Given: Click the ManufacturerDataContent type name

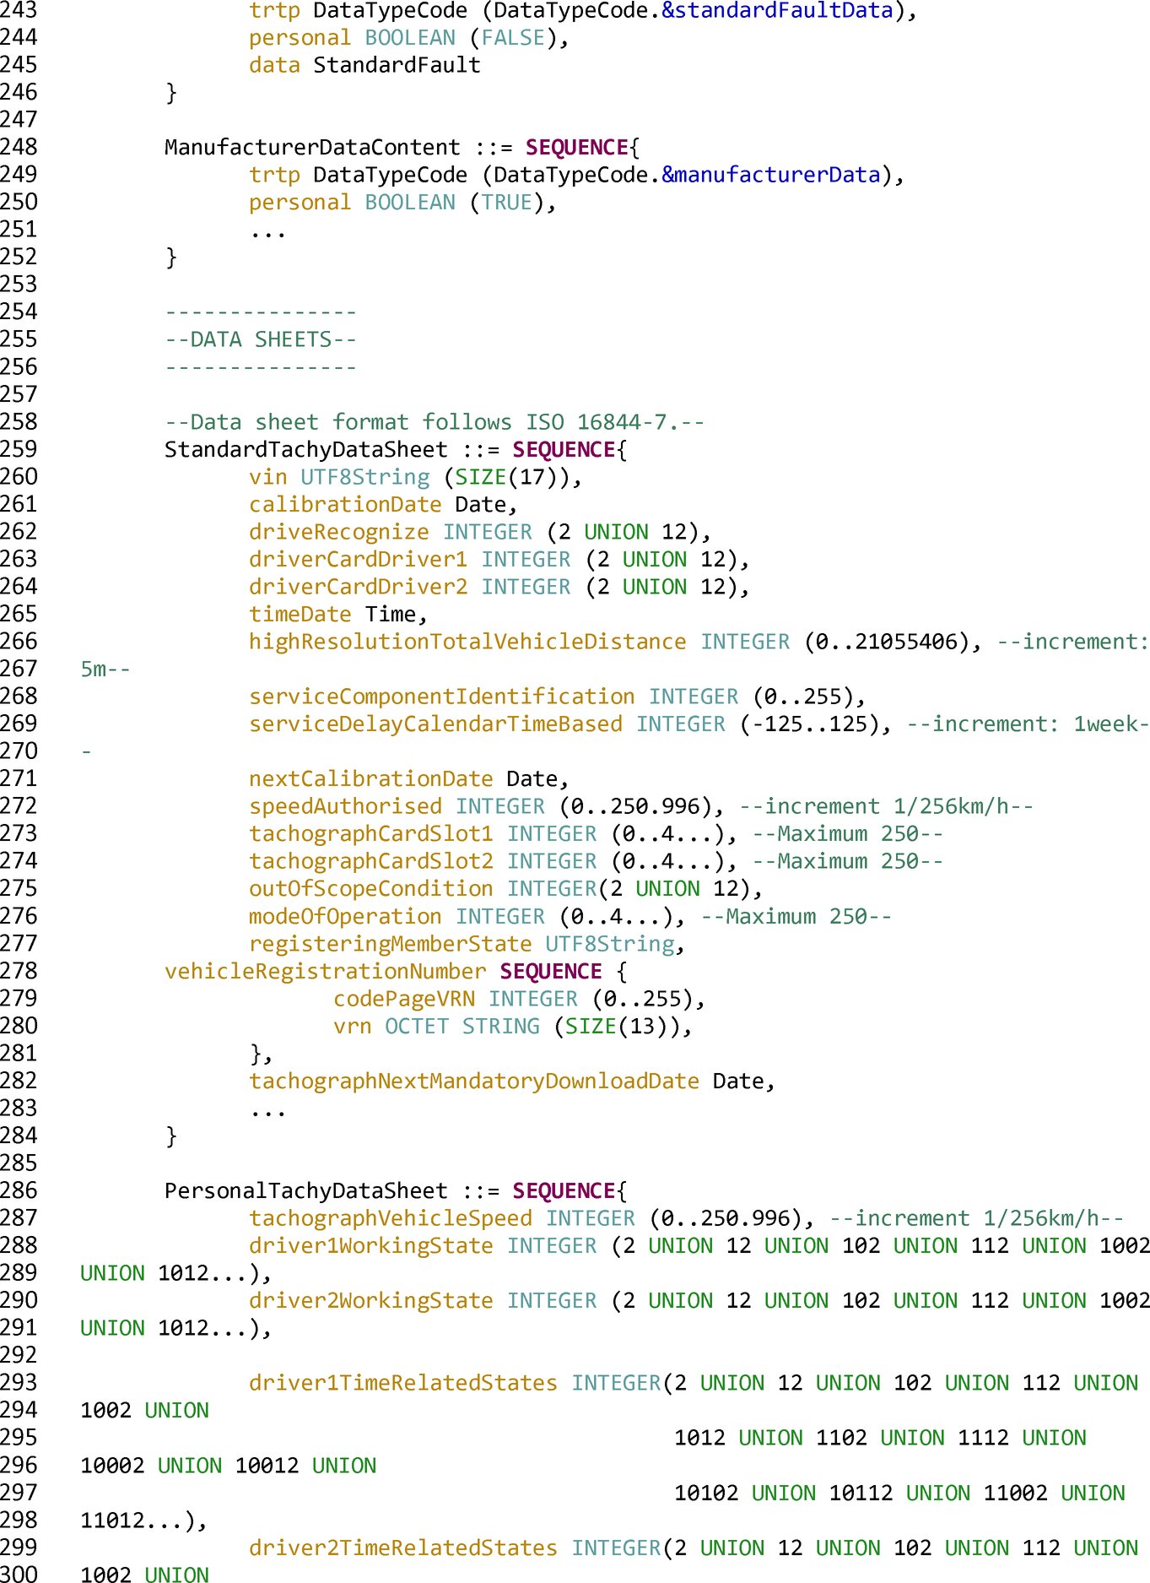Looking at the screenshot, I should click(x=312, y=148).
